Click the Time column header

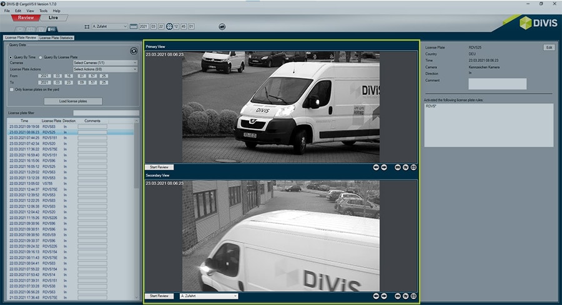24,121
